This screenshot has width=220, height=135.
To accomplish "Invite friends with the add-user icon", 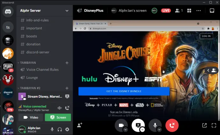I will [x=79, y=125].
